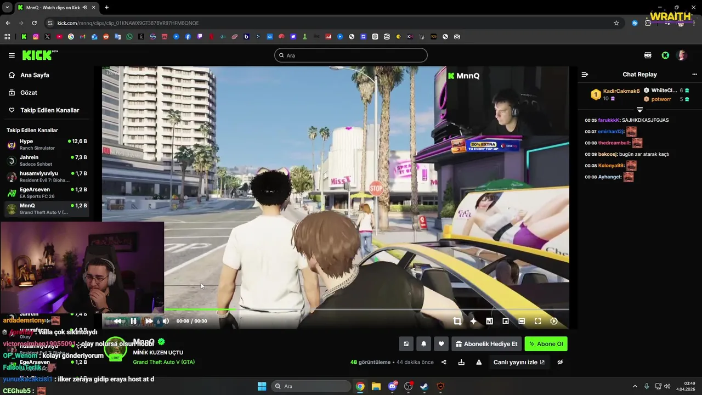Toggle the notification bell button
This screenshot has width=702, height=395.
point(423,344)
